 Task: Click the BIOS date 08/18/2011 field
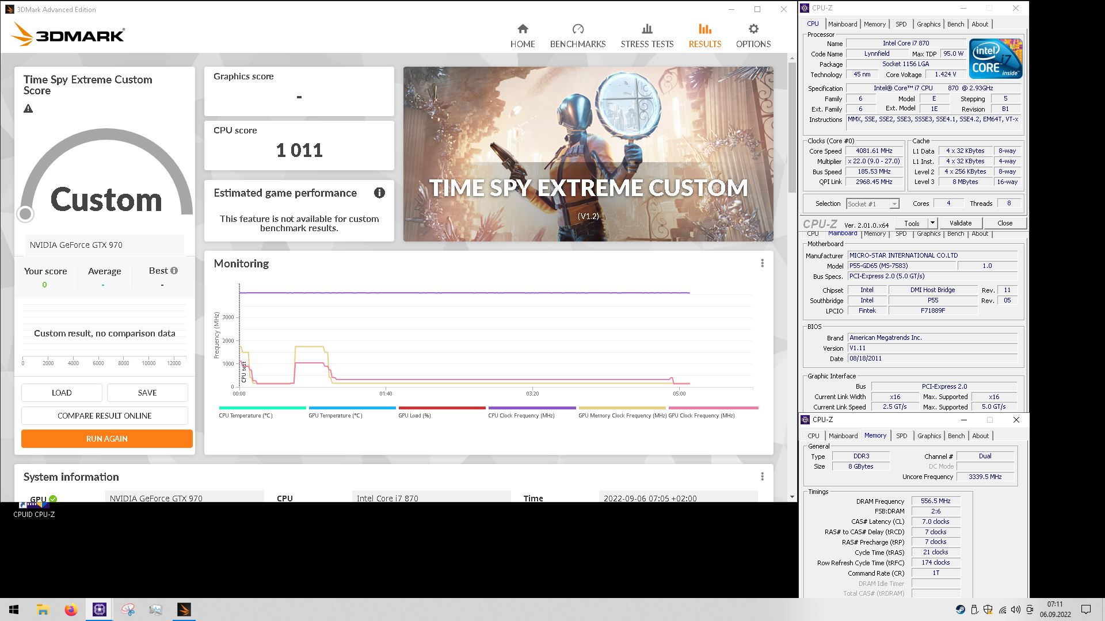[932, 358]
